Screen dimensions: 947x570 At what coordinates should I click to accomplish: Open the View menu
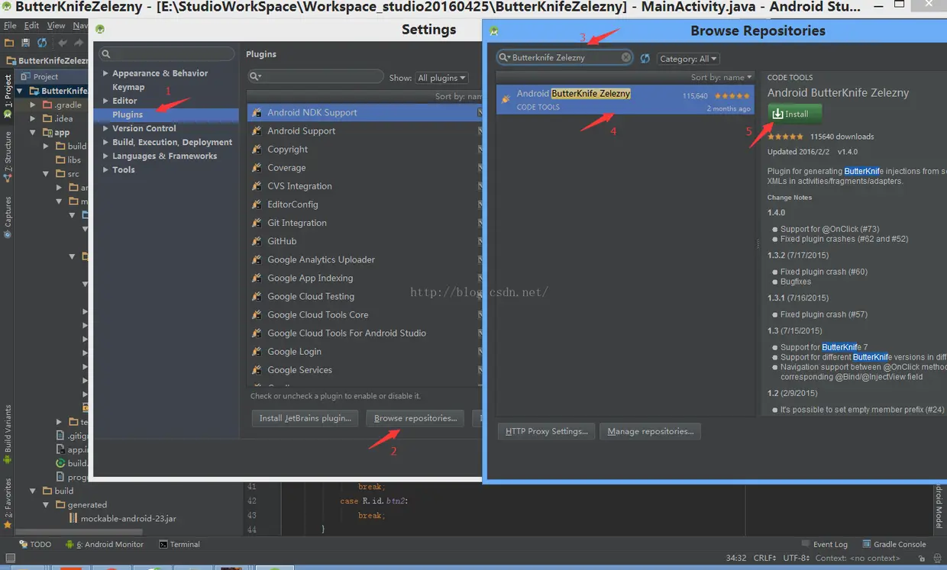pos(57,25)
